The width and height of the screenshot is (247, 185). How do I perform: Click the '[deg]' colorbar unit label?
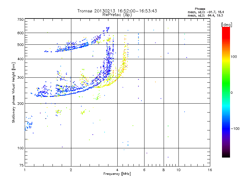click(227, 25)
